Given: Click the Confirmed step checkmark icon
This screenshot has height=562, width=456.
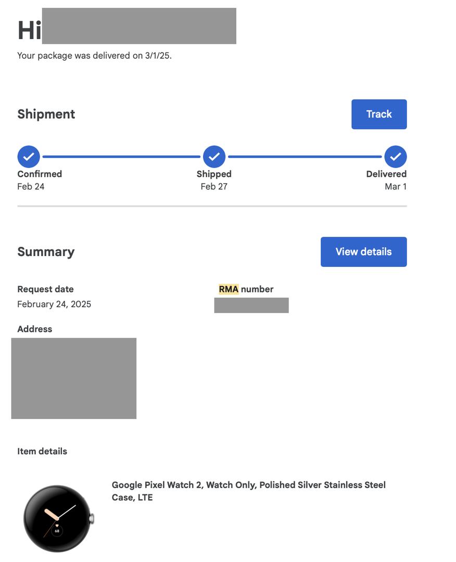Looking at the screenshot, I should pyautogui.click(x=29, y=157).
